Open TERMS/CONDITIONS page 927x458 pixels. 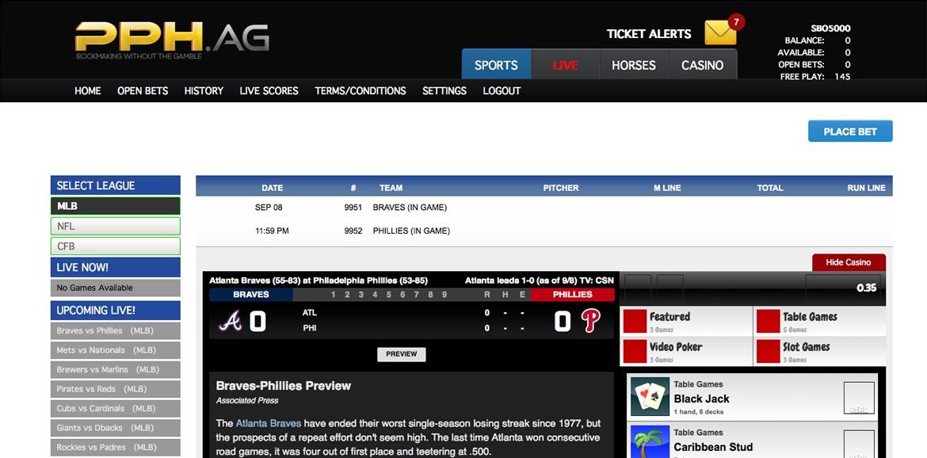point(360,91)
